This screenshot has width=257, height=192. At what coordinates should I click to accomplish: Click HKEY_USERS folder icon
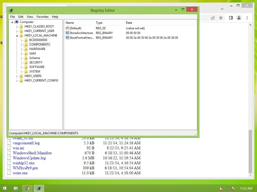[x=21, y=76]
